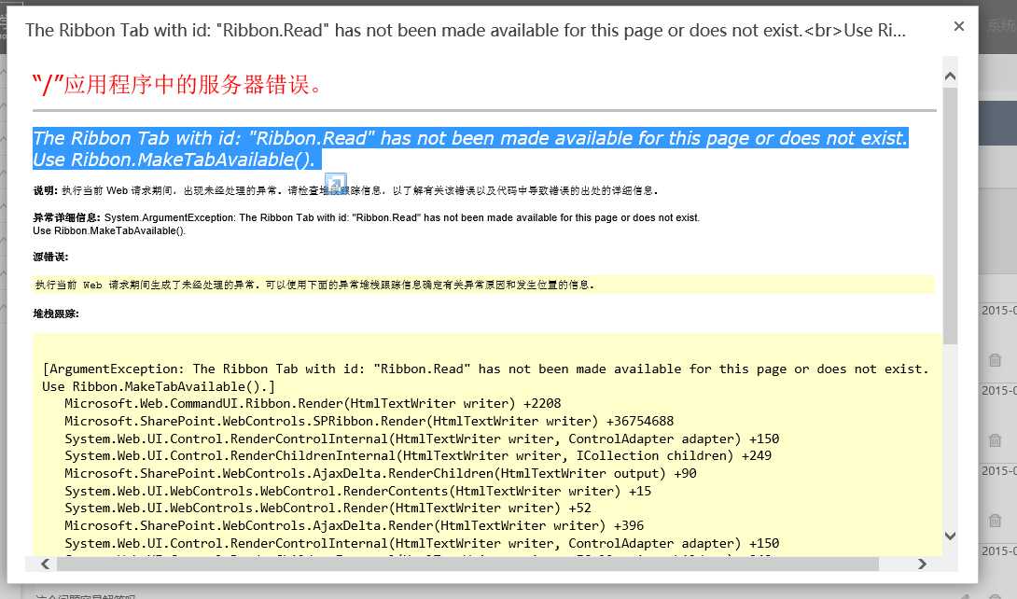The image size is (1017, 599).
Task: Click the "AjaxDelta.RenderChildren" +90 line
Action: pos(380,473)
